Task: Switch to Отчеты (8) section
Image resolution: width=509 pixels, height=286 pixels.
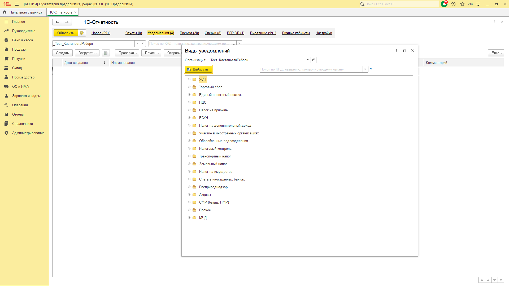Action: 134,33
